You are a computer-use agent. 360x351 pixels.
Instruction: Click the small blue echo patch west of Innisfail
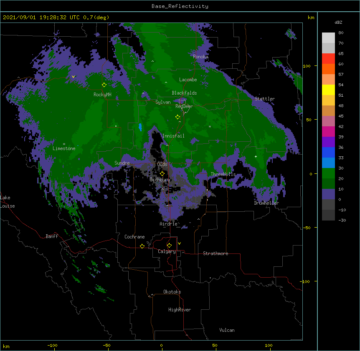(x=140, y=128)
